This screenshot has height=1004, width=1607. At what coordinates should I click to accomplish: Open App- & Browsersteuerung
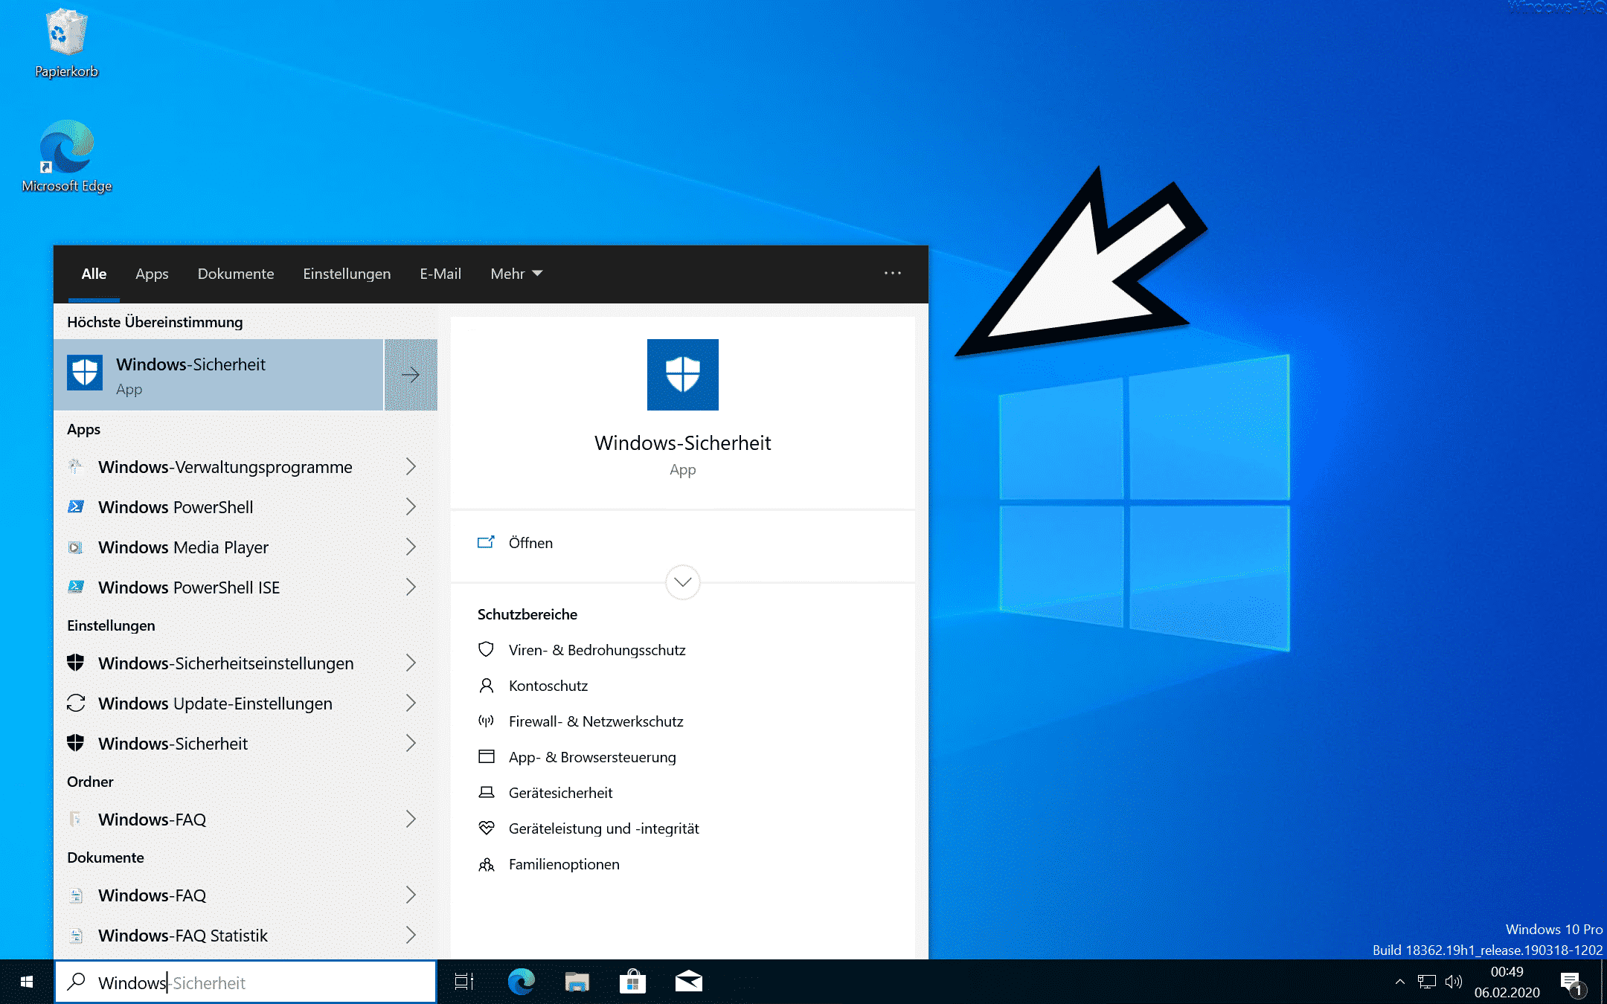[592, 757]
